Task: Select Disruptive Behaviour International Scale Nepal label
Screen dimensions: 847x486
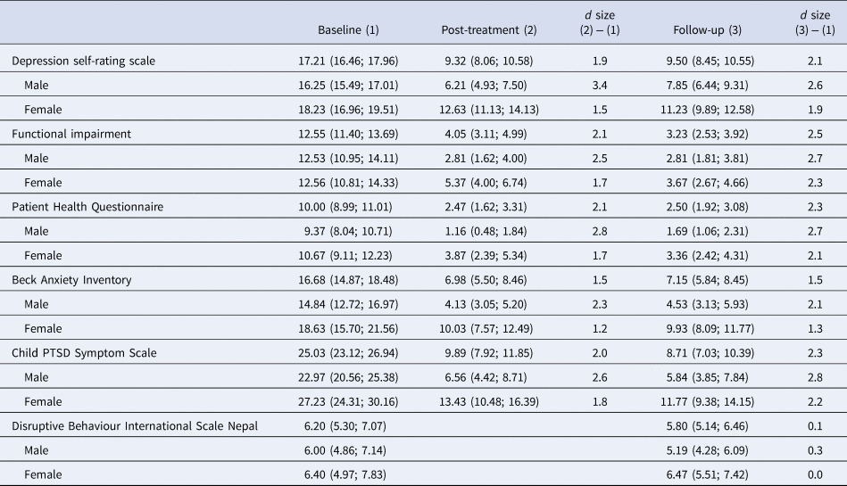Action: pos(134,426)
